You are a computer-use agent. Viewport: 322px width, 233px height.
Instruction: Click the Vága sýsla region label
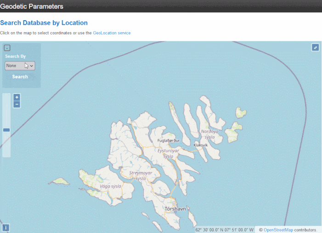110,186
